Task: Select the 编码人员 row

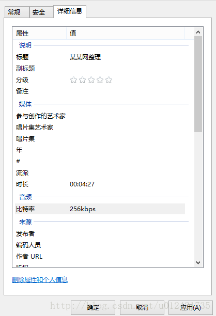Action: 100,245
